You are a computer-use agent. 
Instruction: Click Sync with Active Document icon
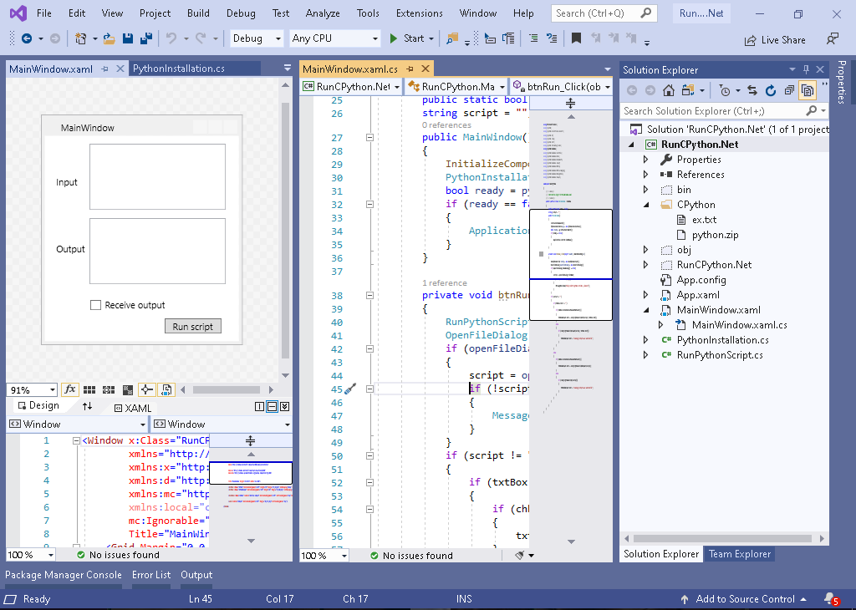click(752, 90)
